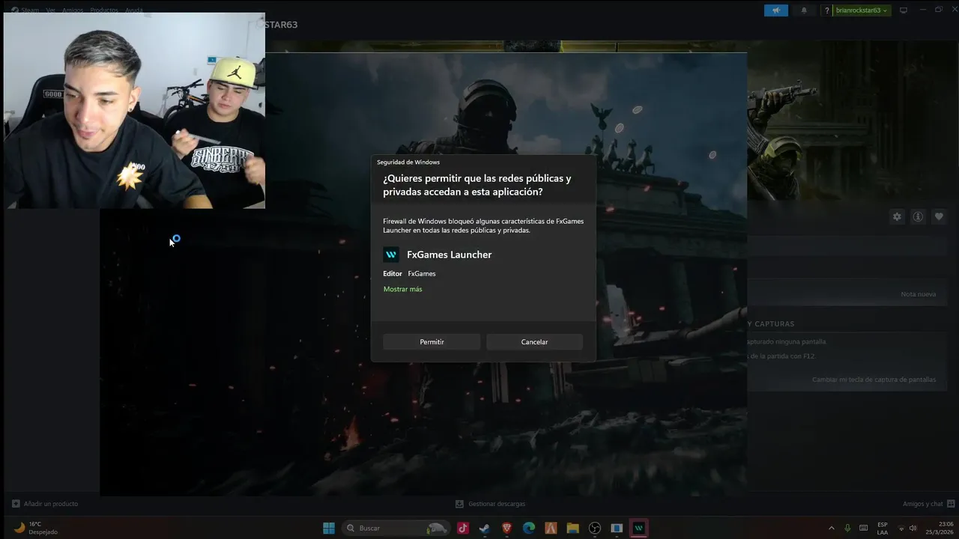Open the Ayuda menu in Steam
959x539 pixels.
coord(133,10)
